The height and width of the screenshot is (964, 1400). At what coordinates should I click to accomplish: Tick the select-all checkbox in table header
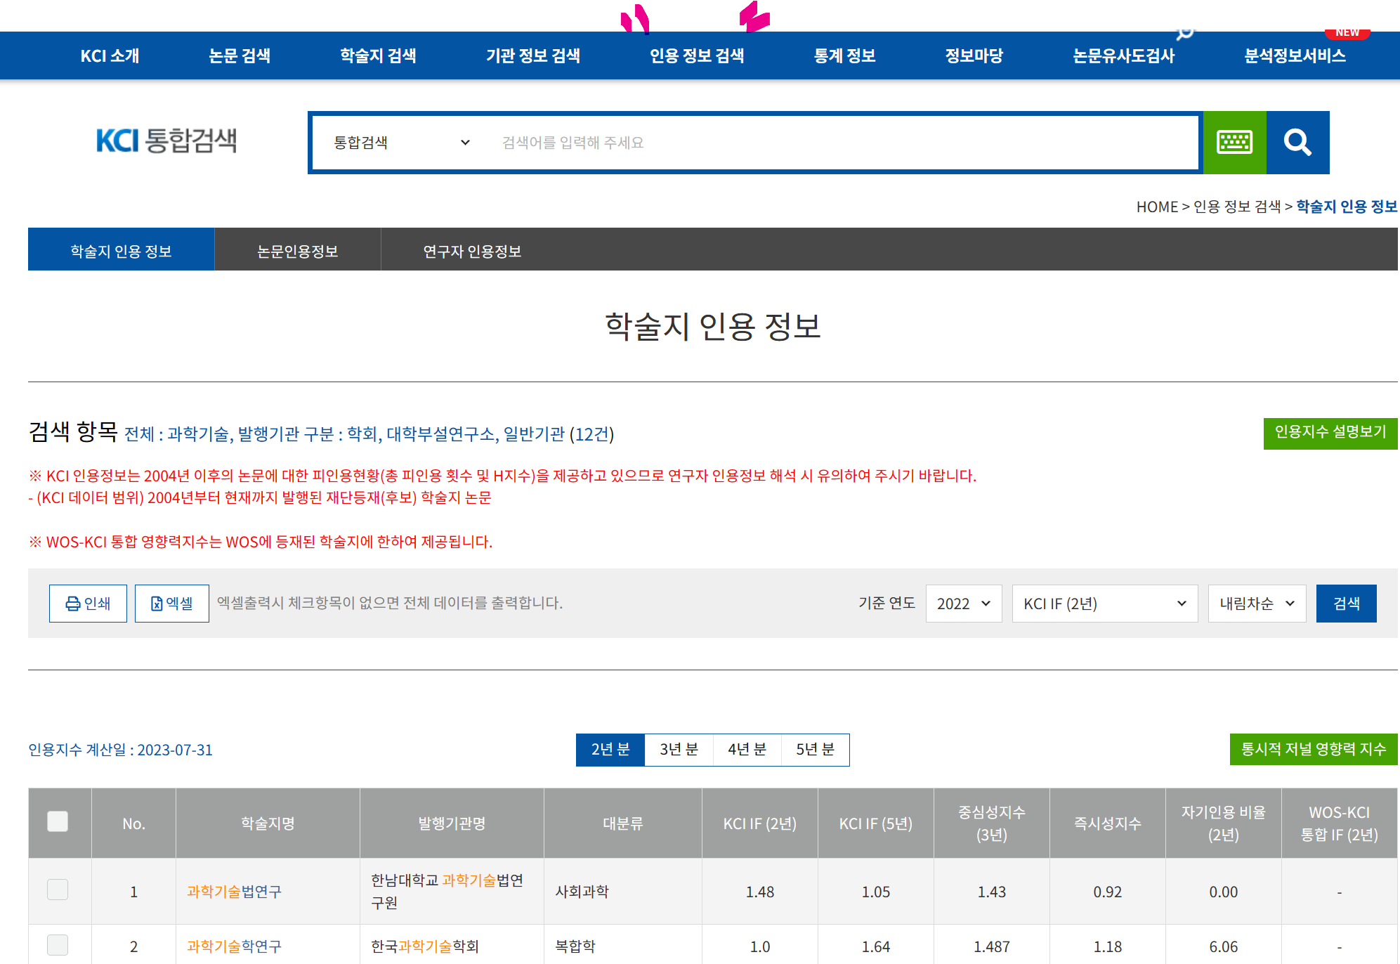pyautogui.click(x=58, y=821)
